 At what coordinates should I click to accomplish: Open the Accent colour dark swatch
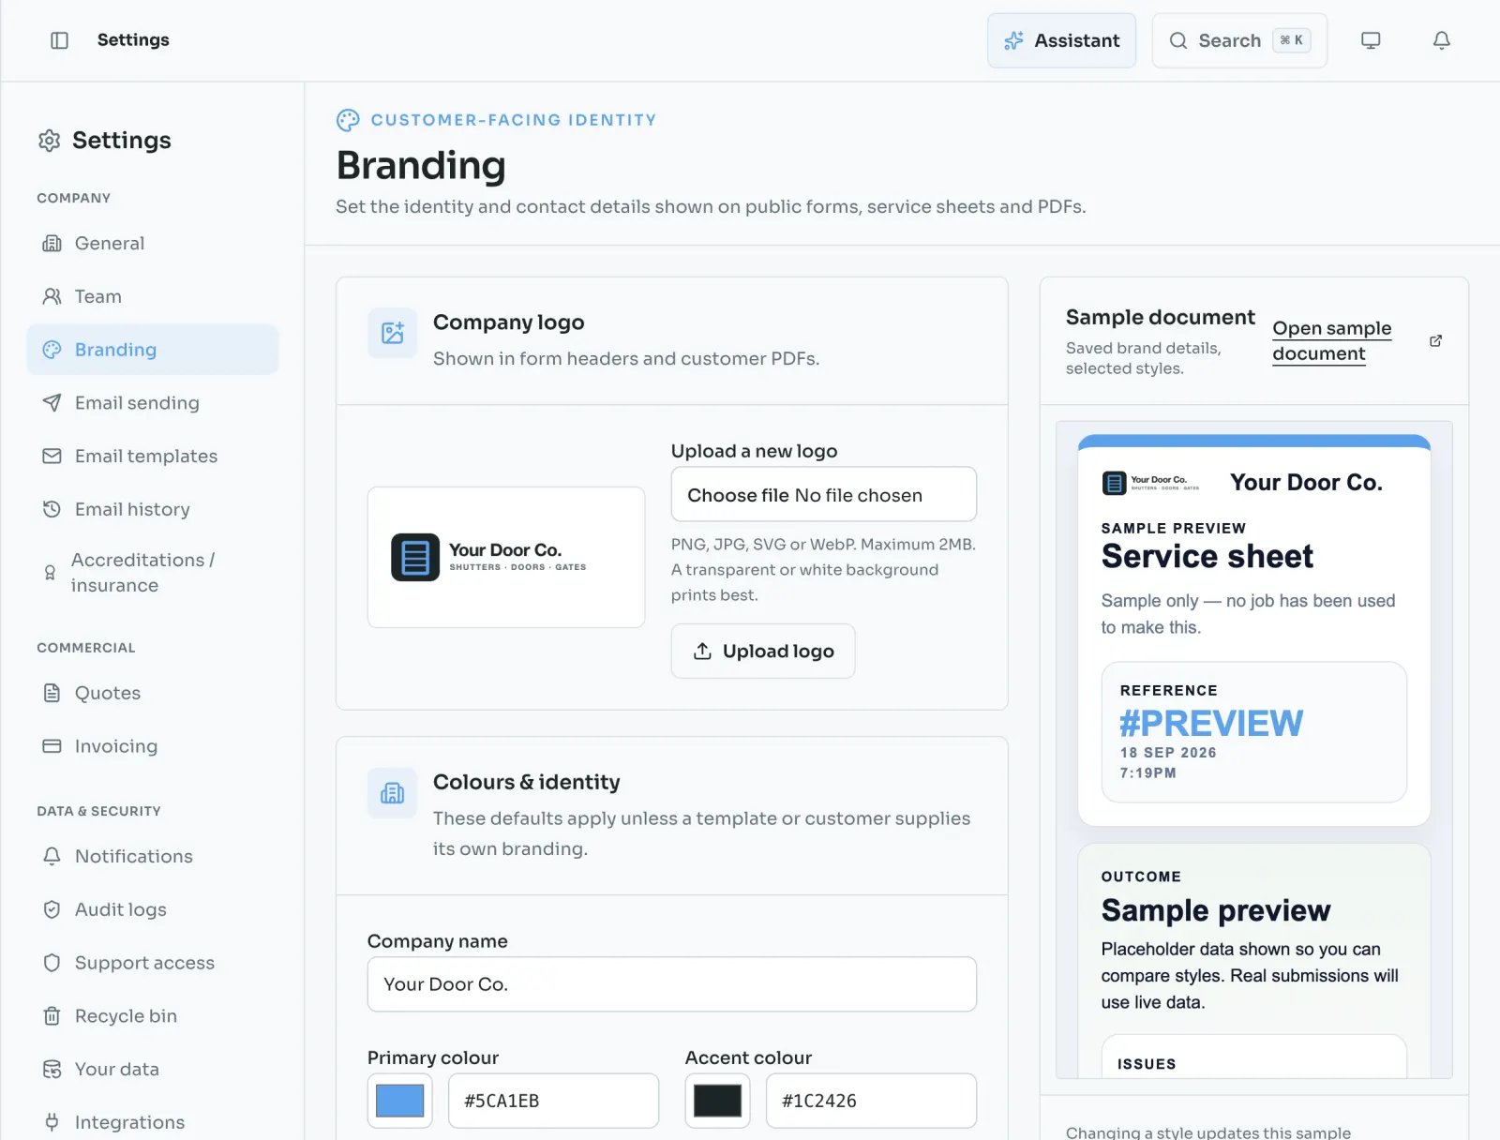[717, 1101]
